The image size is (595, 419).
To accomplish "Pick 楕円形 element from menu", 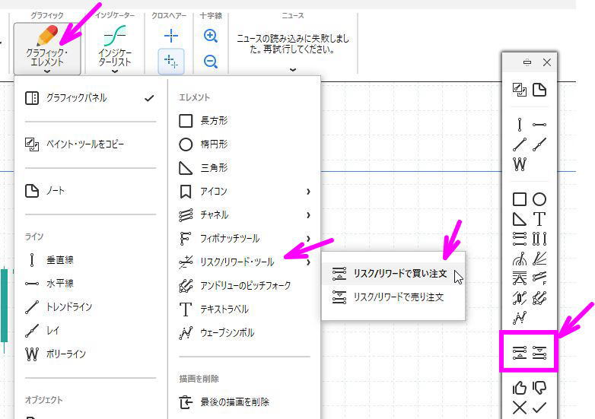I will [x=244, y=144].
